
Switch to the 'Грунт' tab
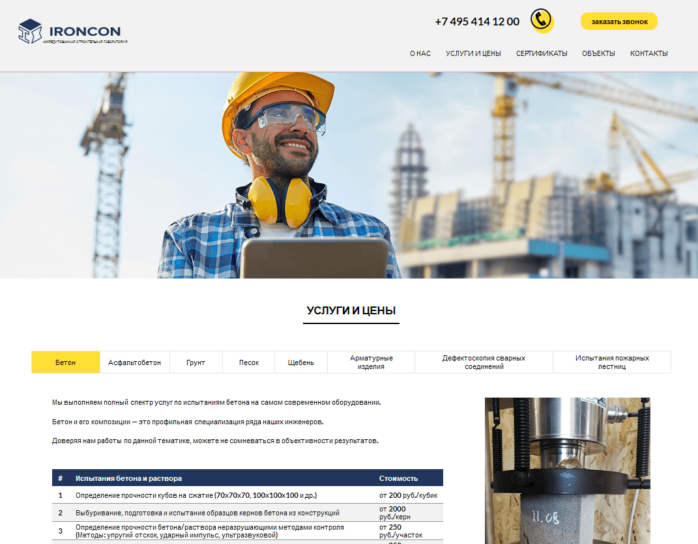196,362
